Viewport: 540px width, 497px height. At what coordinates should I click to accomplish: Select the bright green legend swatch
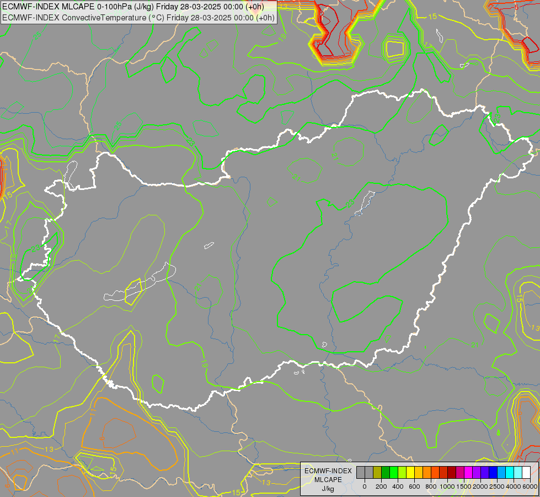click(x=394, y=473)
